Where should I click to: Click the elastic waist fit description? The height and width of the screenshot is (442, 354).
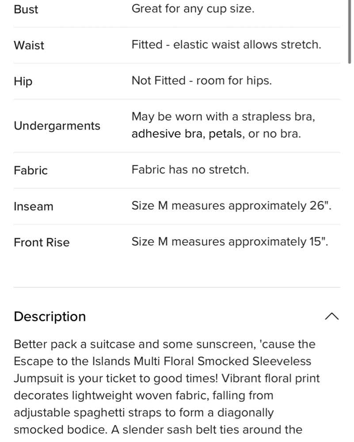[226, 45]
